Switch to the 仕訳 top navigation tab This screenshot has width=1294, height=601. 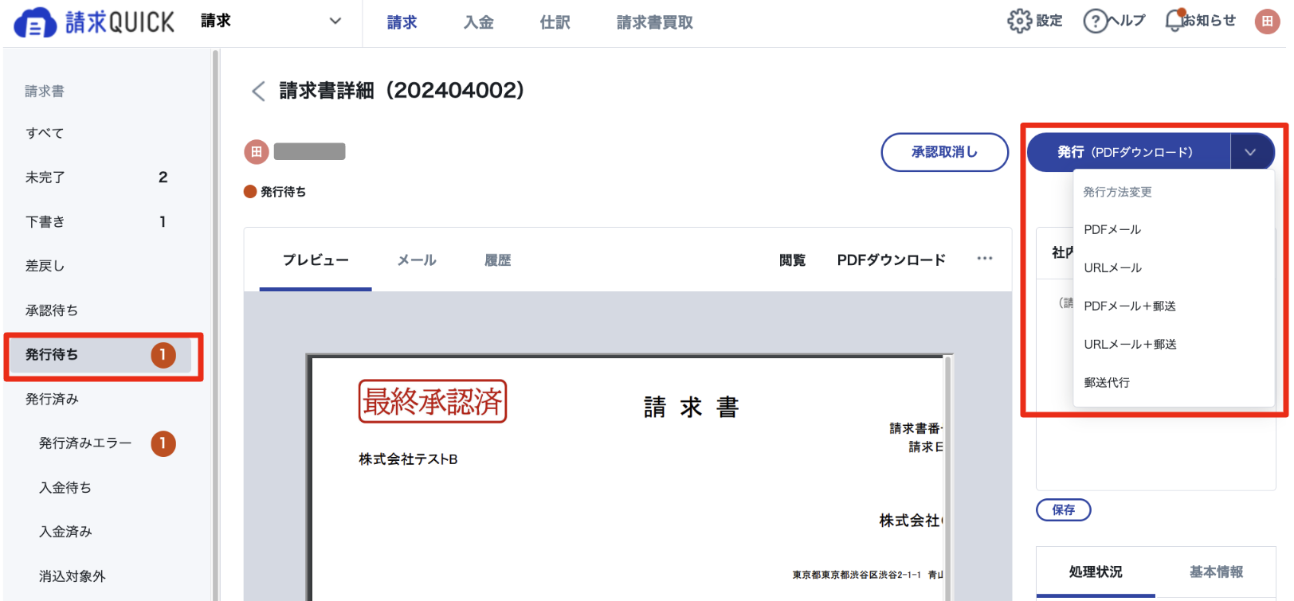(x=555, y=22)
